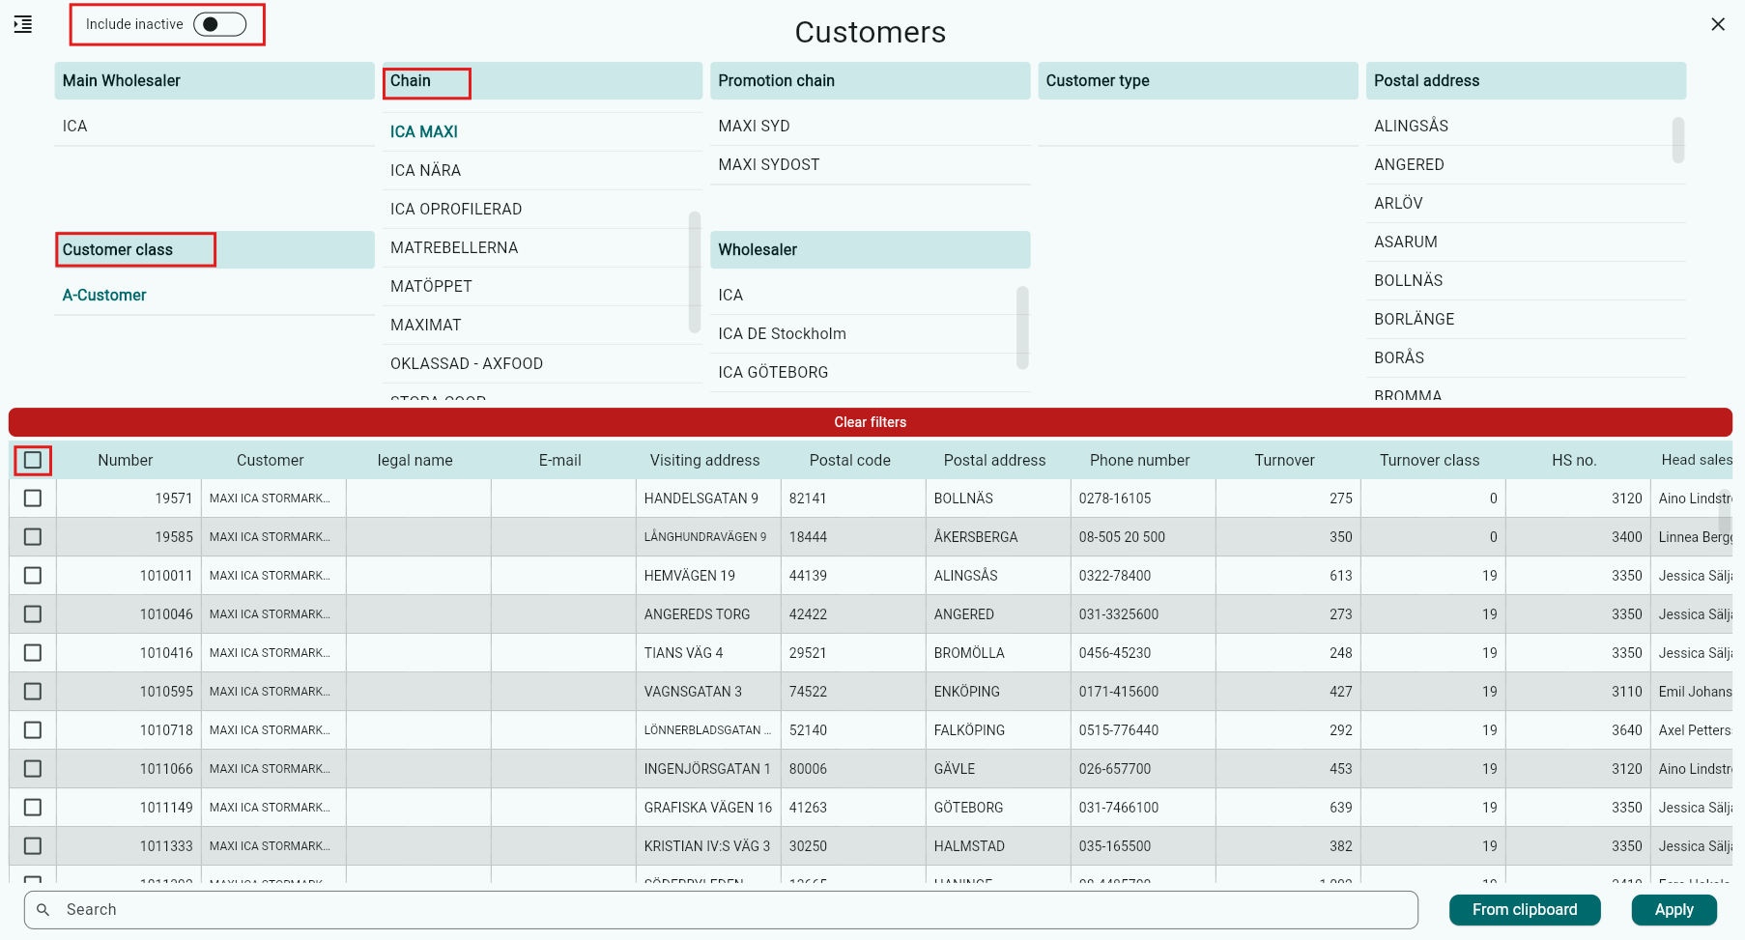Click the FALKÖPING postal address cell
The height and width of the screenshot is (940, 1745).
998,730
